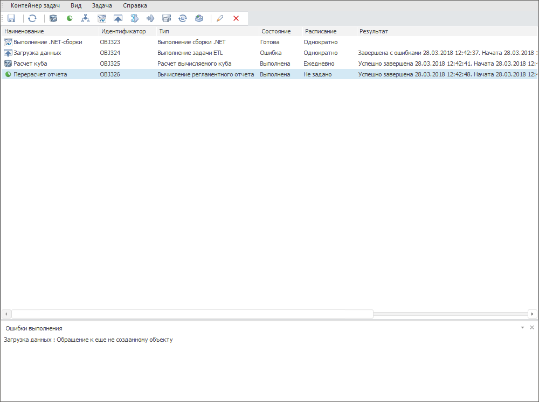Click the green pie chart report icon in the toolbar
Screen dimensions: 539x402
pos(70,18)
